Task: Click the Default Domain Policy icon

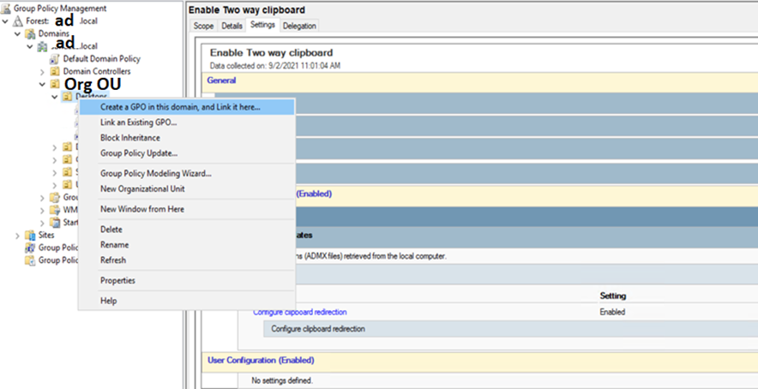Action: (55, 59)
